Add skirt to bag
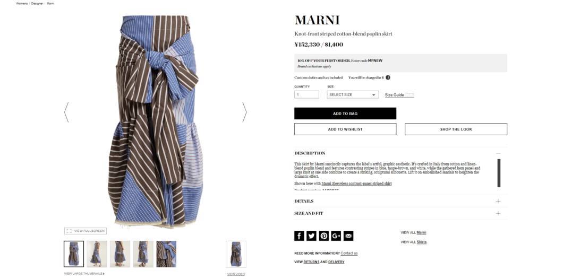The height and width of the screenshot is (279, 563). (x=345, y=114)
